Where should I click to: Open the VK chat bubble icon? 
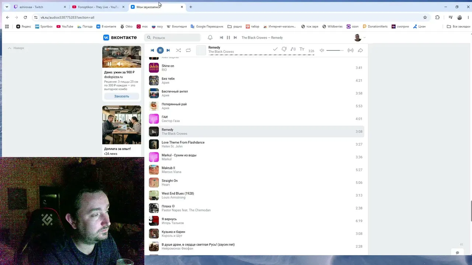[457, 252]
